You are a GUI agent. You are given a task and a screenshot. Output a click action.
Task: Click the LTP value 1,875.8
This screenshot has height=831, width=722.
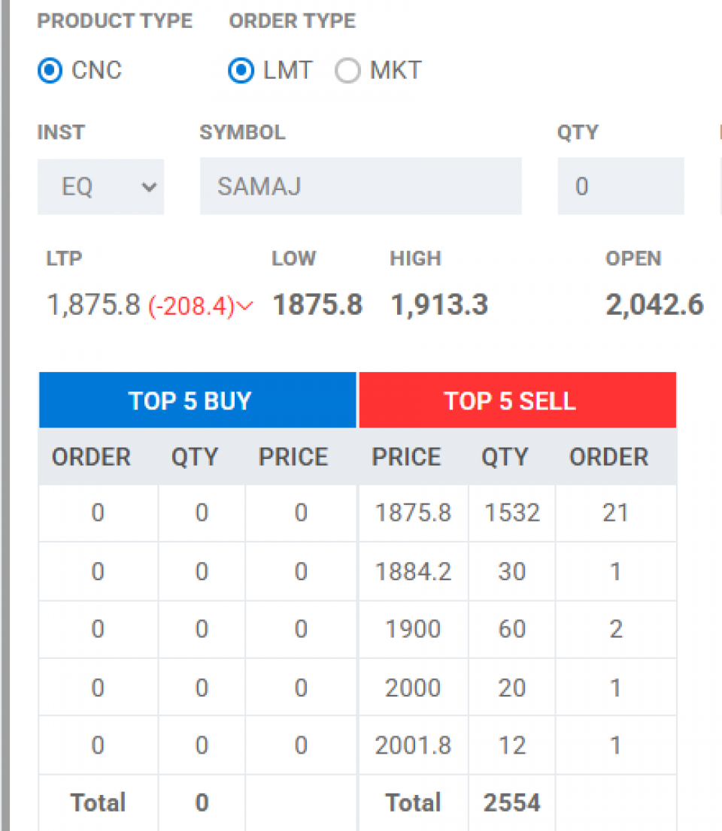pyautogui.click(x=93, y=306)
